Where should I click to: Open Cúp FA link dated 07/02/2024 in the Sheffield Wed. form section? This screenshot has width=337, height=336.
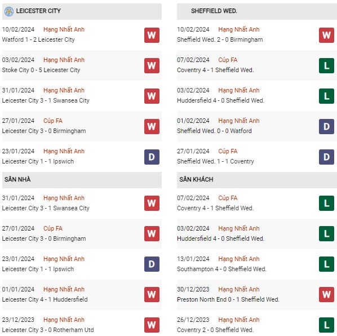[x=228, y=60]
